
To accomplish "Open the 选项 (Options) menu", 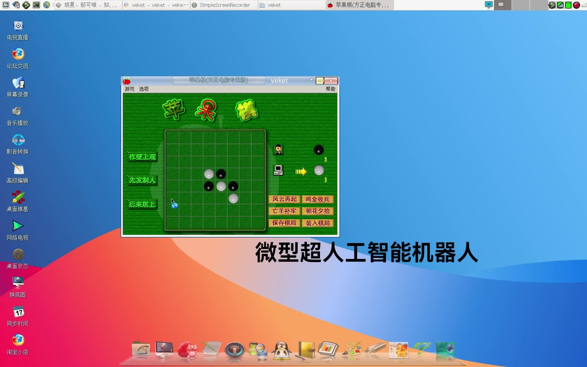I will coord(144,89).
